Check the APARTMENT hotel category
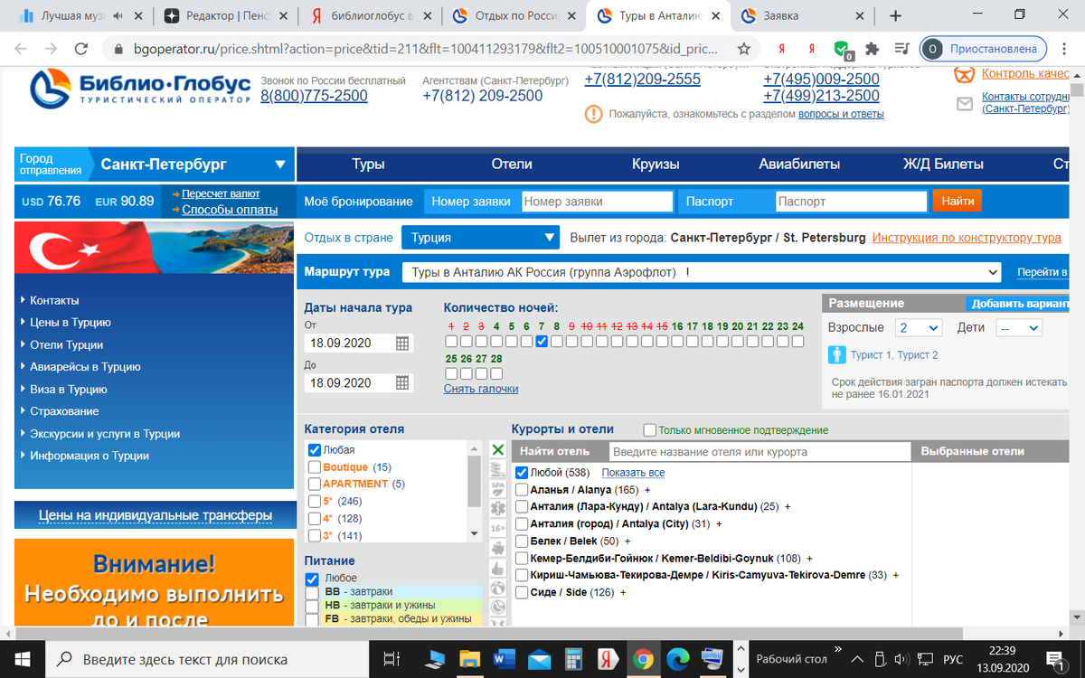Image resolution: width=1085 pixels, height=678 pixels. pyautogui.click(x=315, y=484)
